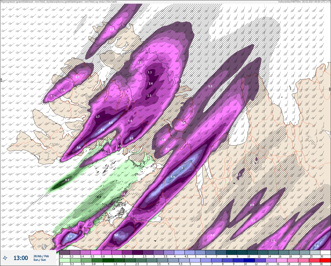
Task: Click the 1.2 value in the northern band
Action: click(139, 63)
